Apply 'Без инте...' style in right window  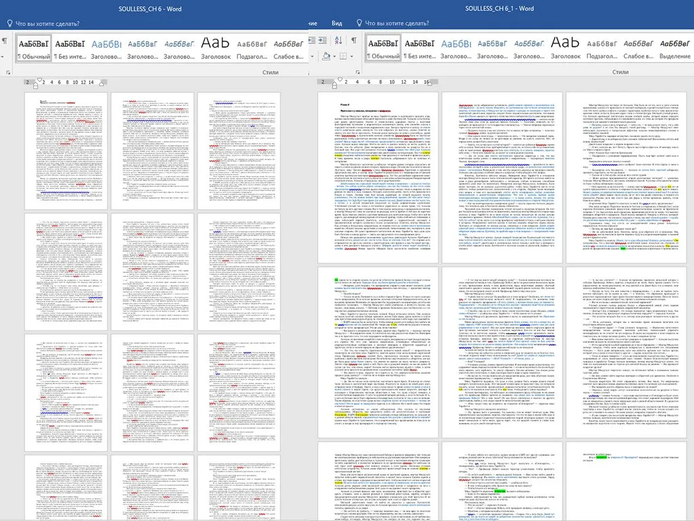pyautogui.click(x=419, y=49)
